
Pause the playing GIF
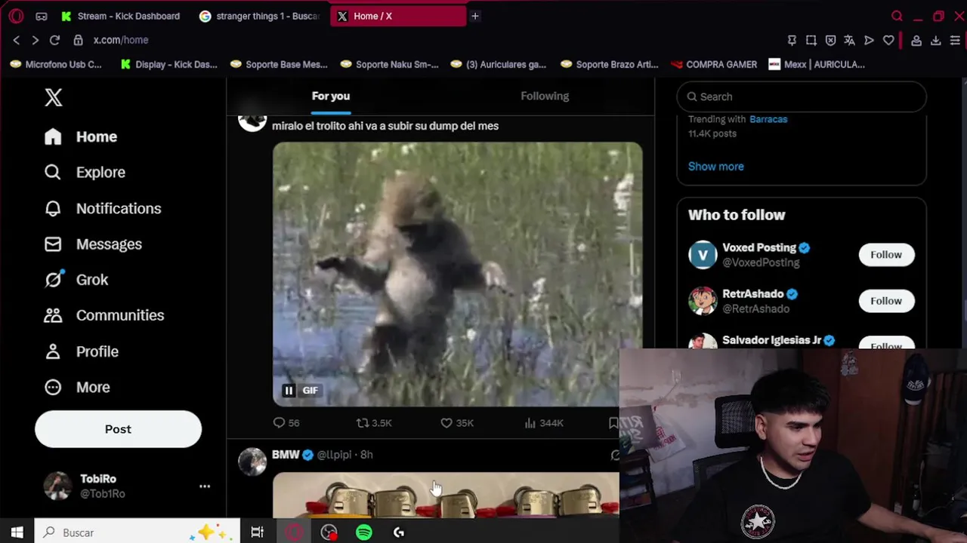click(x=289, y=391)
